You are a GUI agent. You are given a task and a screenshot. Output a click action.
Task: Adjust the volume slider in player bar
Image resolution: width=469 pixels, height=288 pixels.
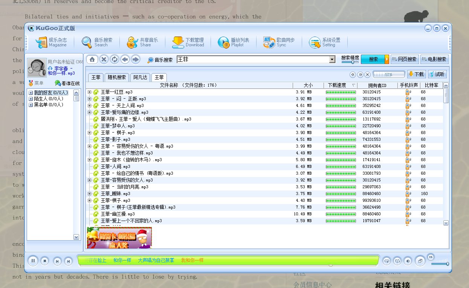pyautogui.click(x=440, y=264)
